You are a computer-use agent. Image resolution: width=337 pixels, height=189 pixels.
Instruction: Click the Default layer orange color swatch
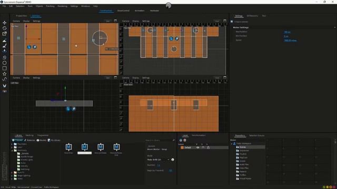182,148
